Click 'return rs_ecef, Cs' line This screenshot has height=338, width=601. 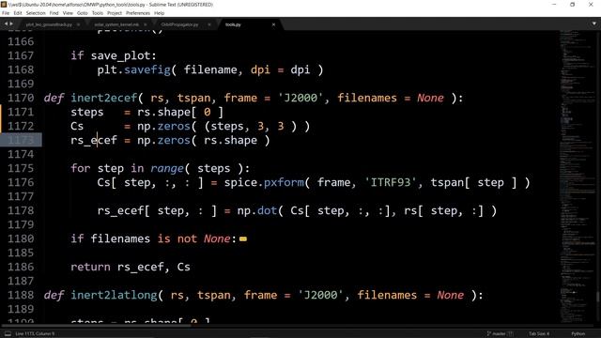[x=131, y=267]
